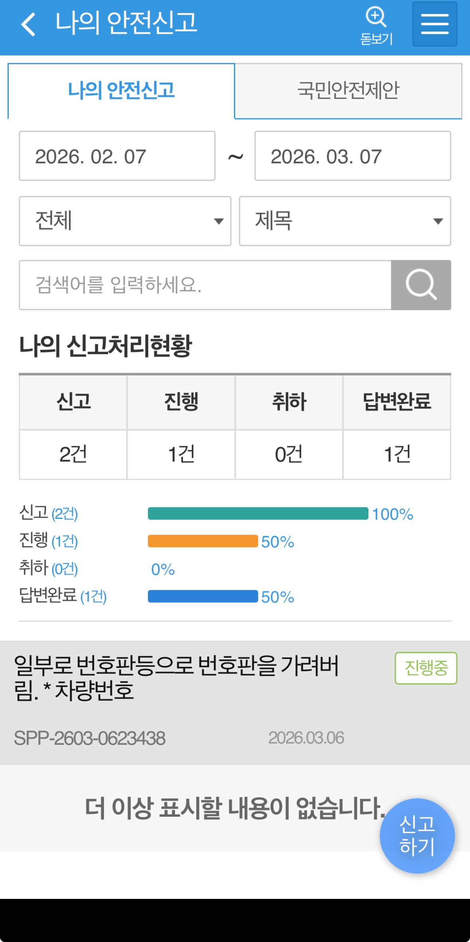Tap the back arrow icon
The width and height of the screenshot is (470, 942).
tap(28, 24)
